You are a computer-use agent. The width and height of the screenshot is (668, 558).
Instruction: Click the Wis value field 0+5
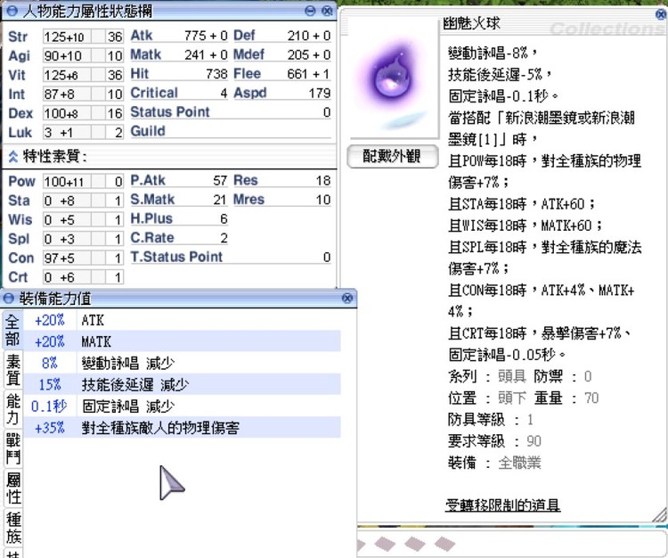tap(67, 220)
